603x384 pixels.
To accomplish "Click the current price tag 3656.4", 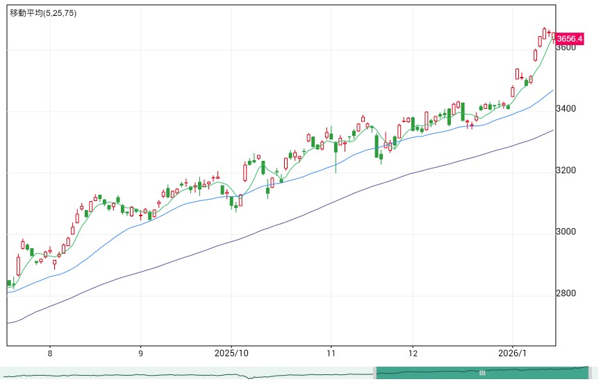I will [x=570, y=39].
